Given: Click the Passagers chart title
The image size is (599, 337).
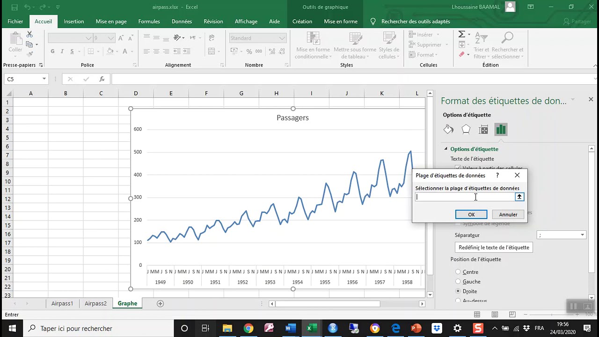Looking at the screenshot, I should tap(292, 117).
